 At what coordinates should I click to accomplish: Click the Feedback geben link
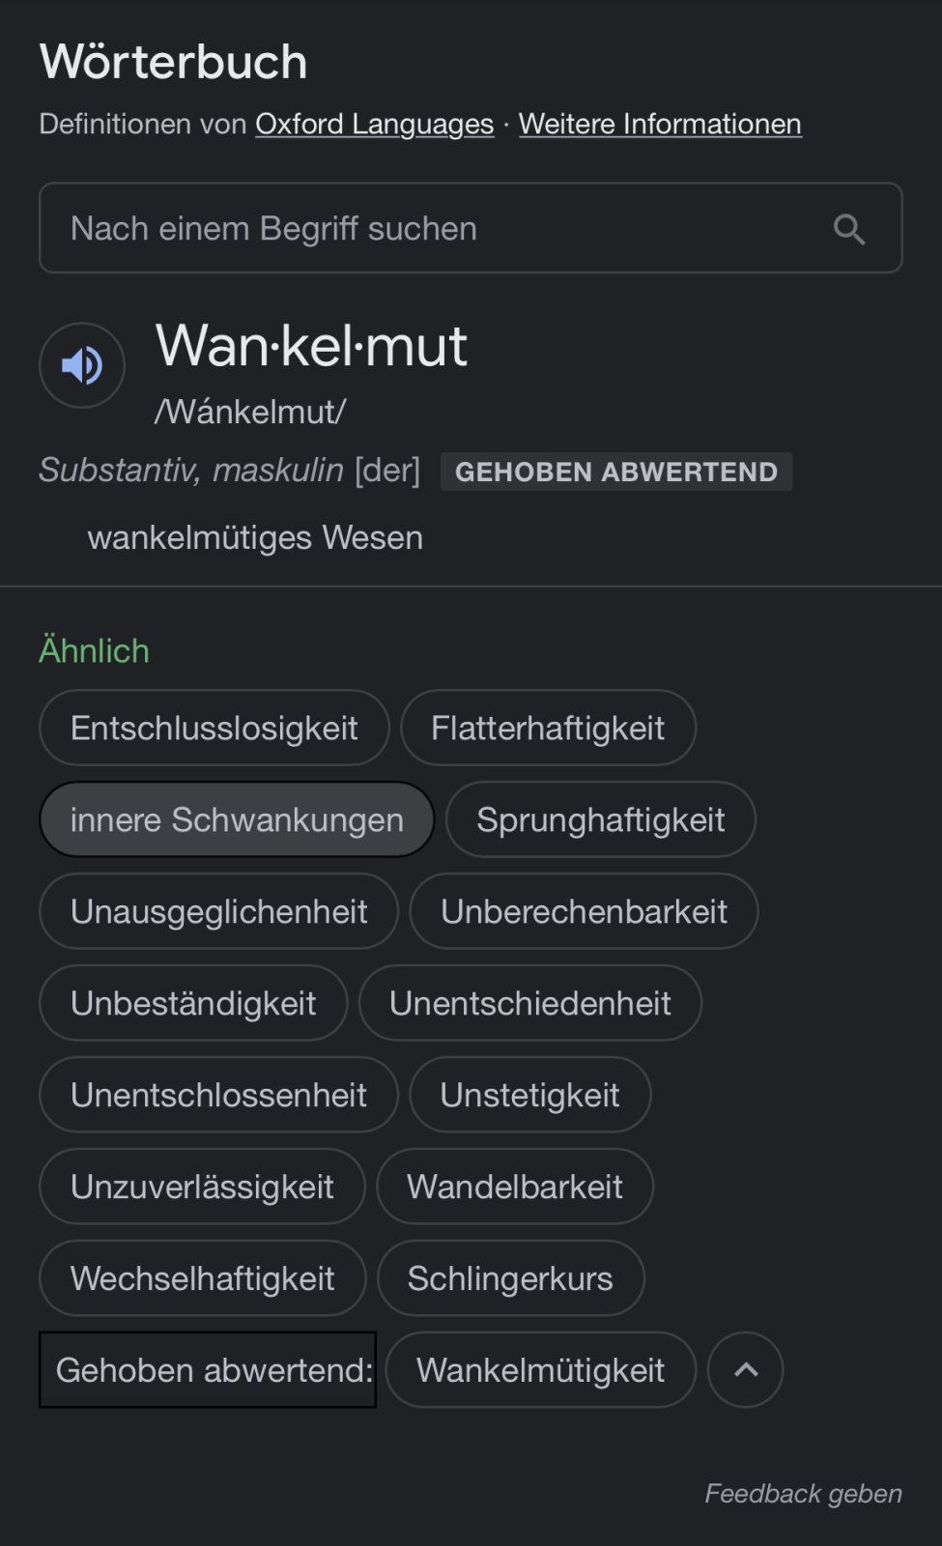pos(803,1494)
